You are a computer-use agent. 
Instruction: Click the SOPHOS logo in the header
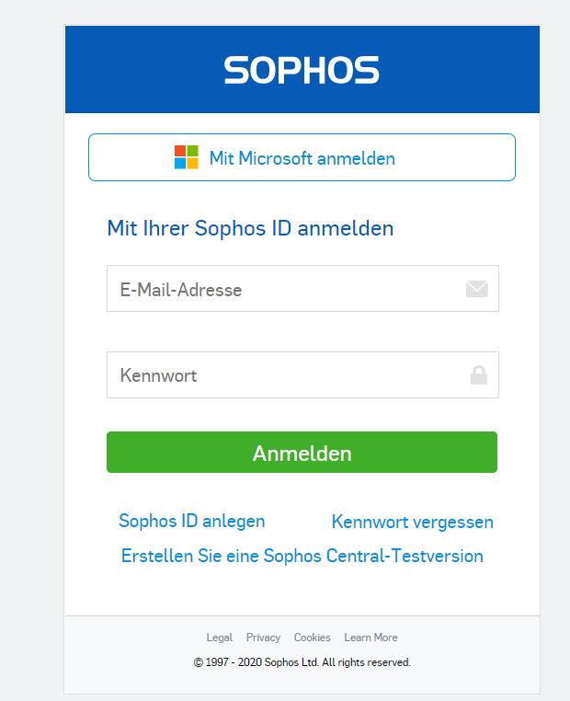pos(302,70)
